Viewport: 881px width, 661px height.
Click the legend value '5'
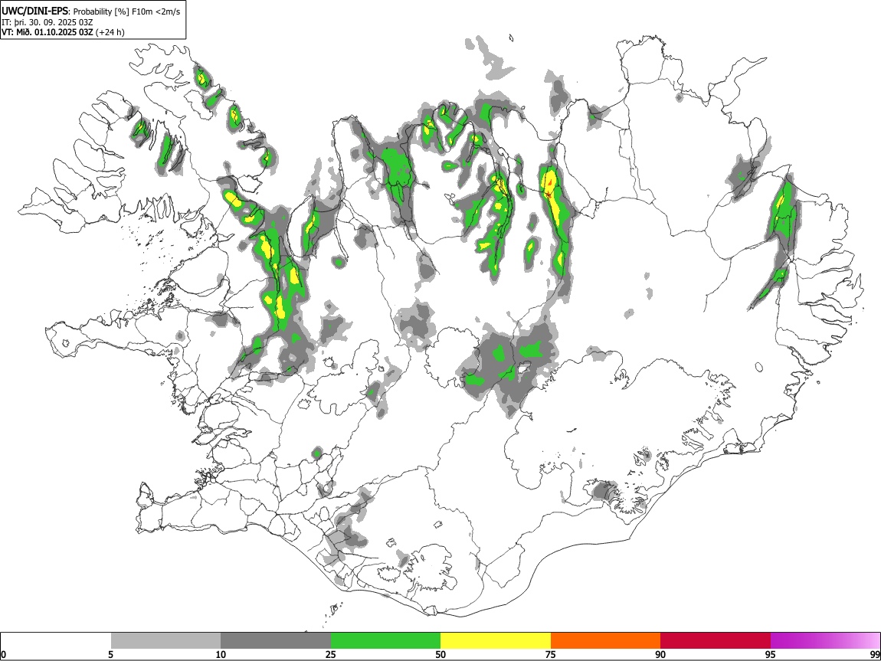click(110, 654)
